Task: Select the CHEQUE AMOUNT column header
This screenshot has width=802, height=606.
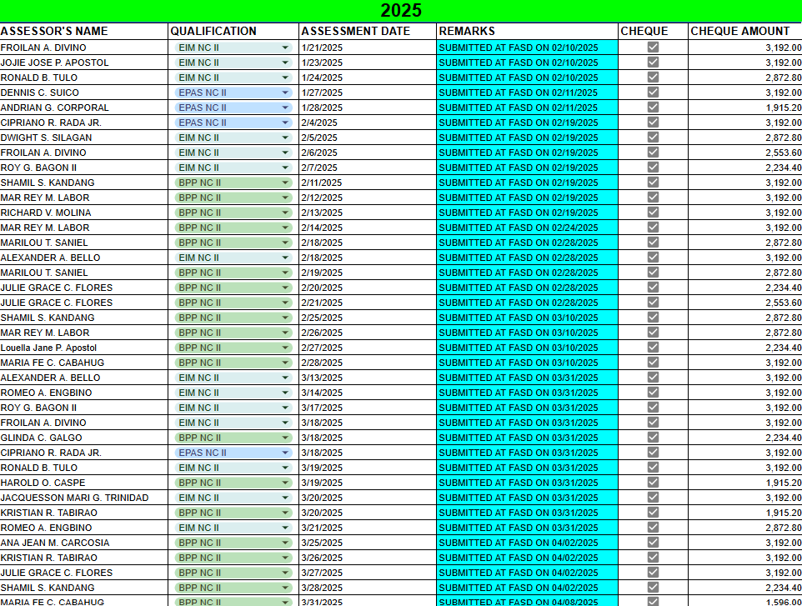Action: [745, 31]
